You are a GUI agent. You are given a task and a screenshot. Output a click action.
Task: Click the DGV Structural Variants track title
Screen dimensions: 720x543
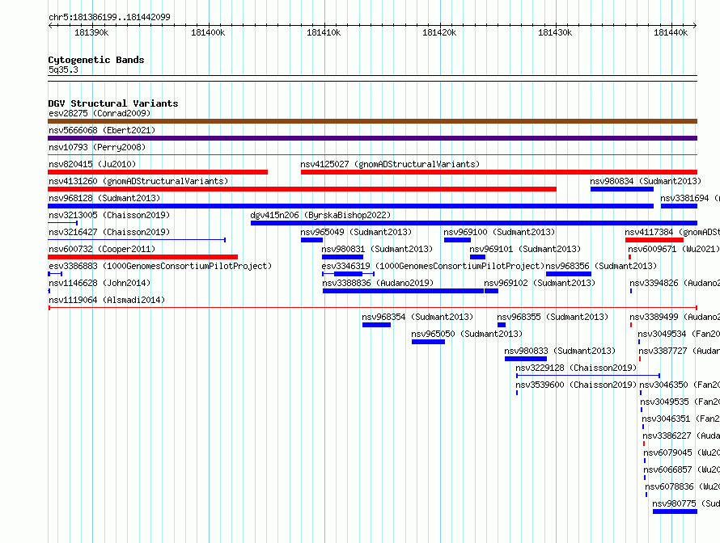click(113, 103)
